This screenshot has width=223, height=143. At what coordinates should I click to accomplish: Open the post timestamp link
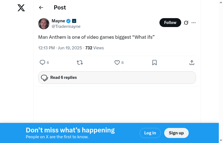pos(60,48)
